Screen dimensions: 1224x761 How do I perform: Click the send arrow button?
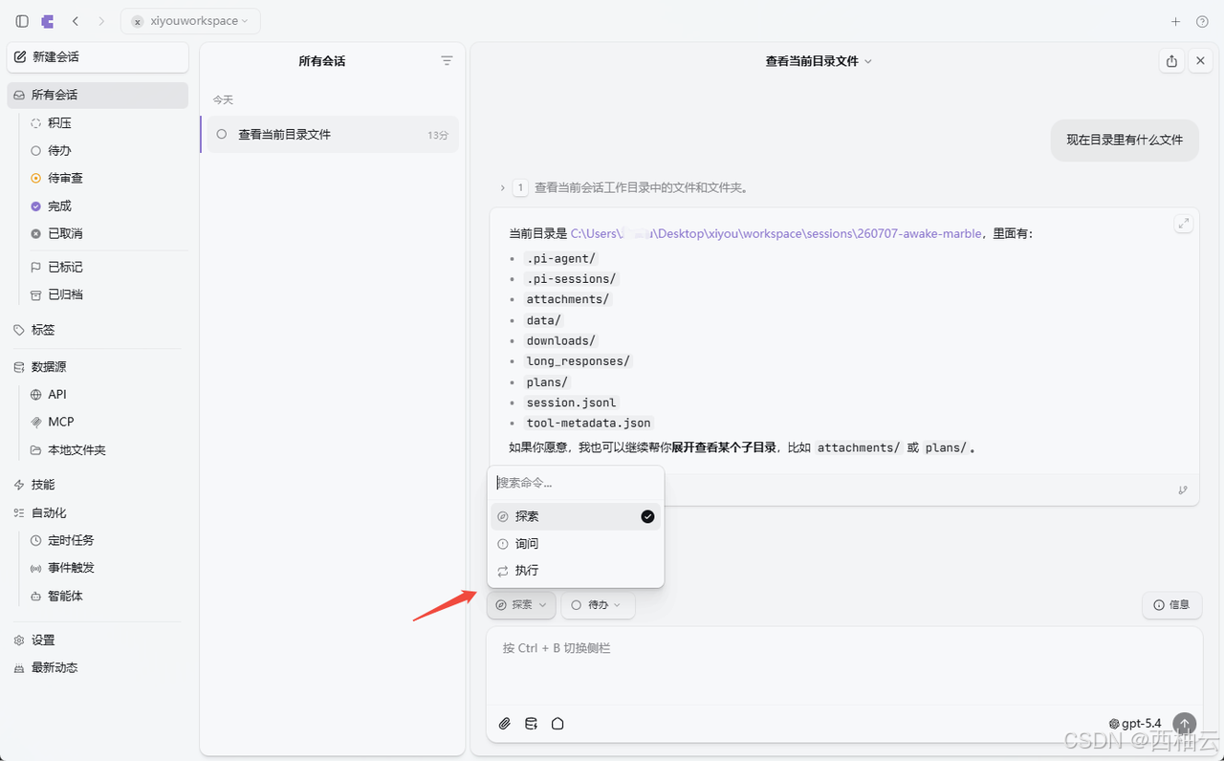click(x=1185, y=724)
